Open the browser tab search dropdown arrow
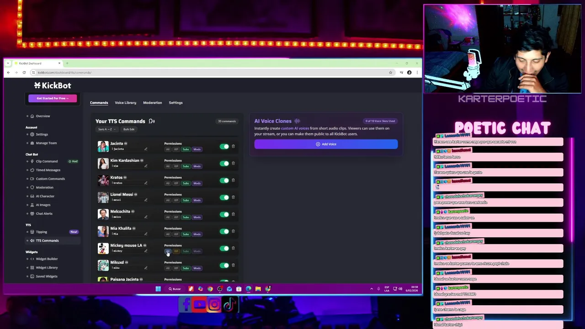The height and width of the screenshot is (329, 585). tap(8, 63)
